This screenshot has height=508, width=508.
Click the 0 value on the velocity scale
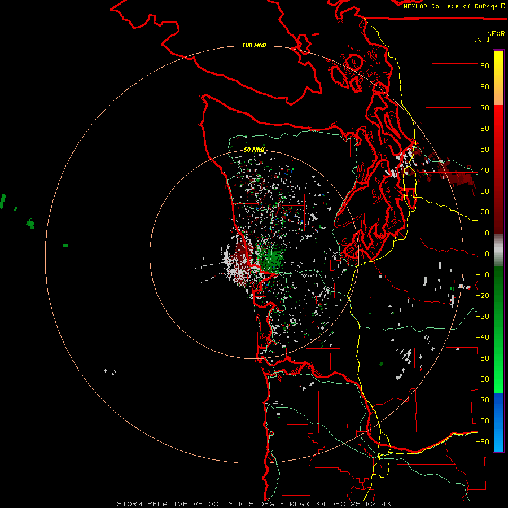(x=487, y=254)
